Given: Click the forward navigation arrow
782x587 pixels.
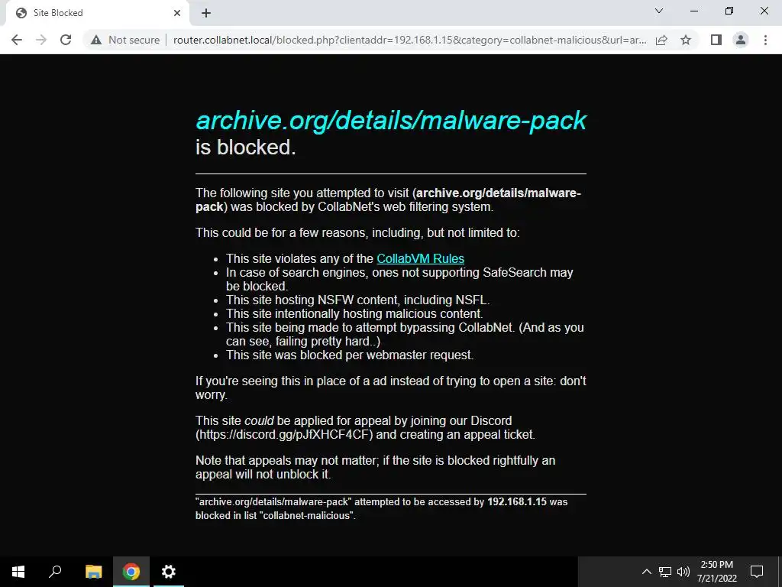Looking at the screenshot, I should tap(41, 40).
